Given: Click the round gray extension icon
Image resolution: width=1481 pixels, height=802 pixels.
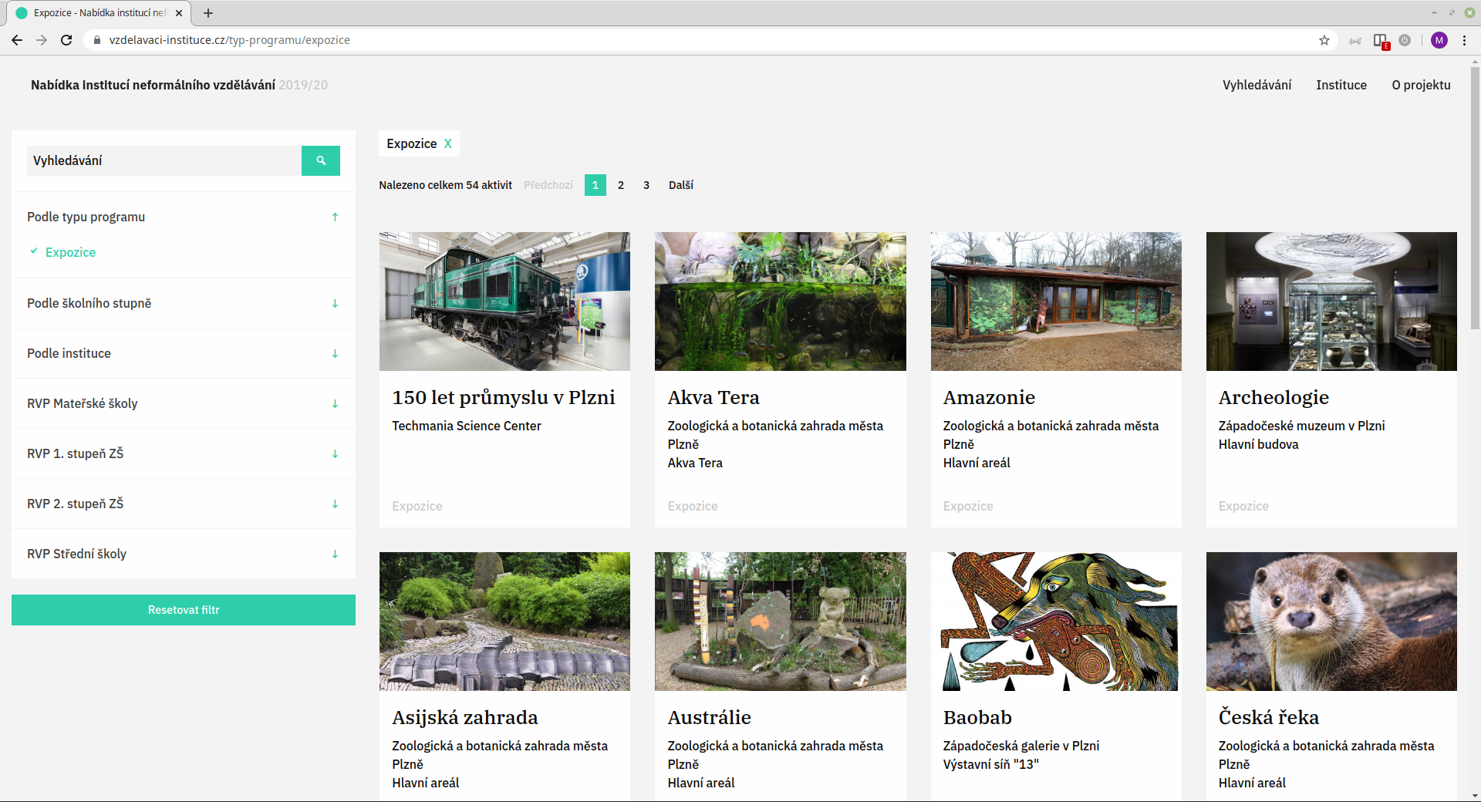Looking at the screenshot, I should [x=1405, y=40].
